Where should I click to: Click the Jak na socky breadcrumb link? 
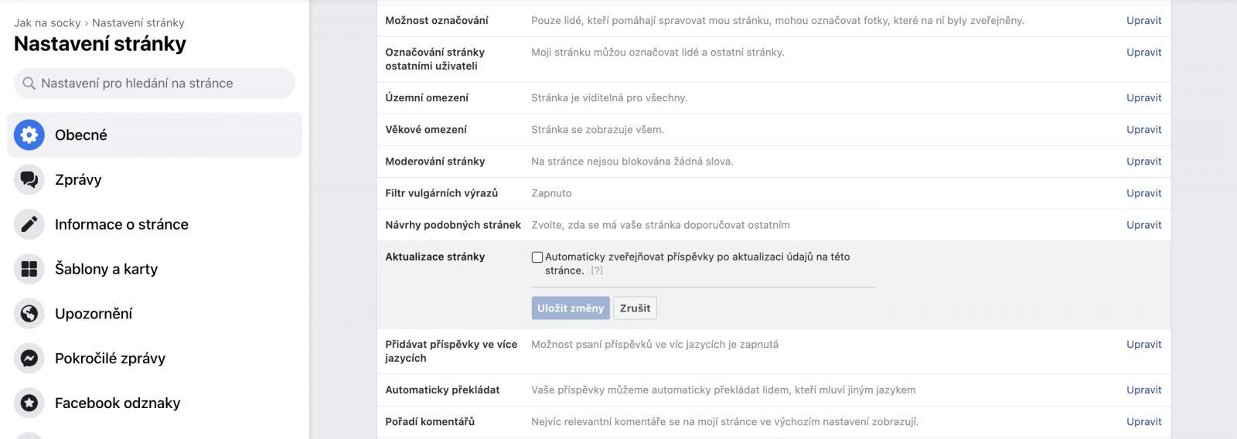[46, 23]
